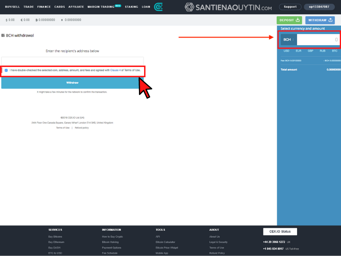Open About Us footer link
341x256 pixels.
[214, 237]
